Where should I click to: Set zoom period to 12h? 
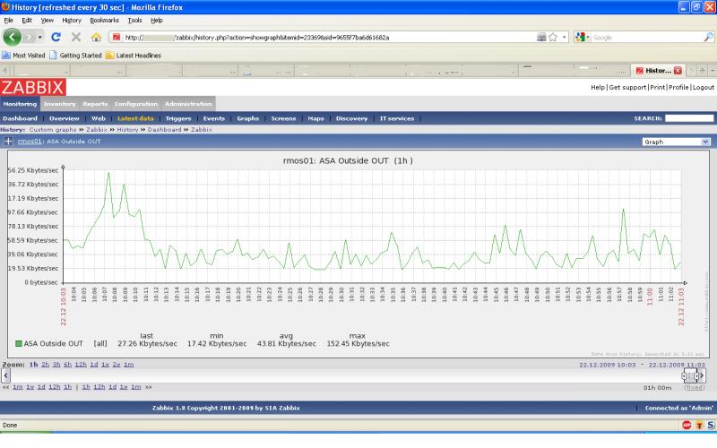(80, 365)
